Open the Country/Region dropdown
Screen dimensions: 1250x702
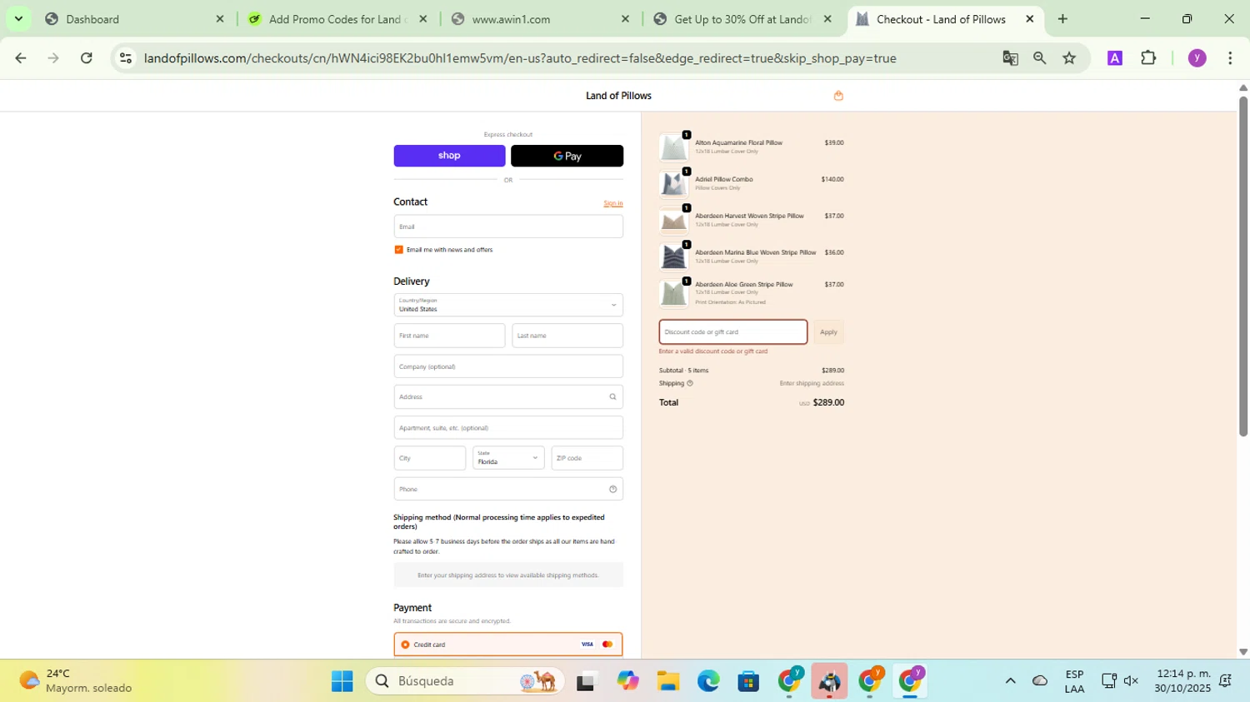508,305
